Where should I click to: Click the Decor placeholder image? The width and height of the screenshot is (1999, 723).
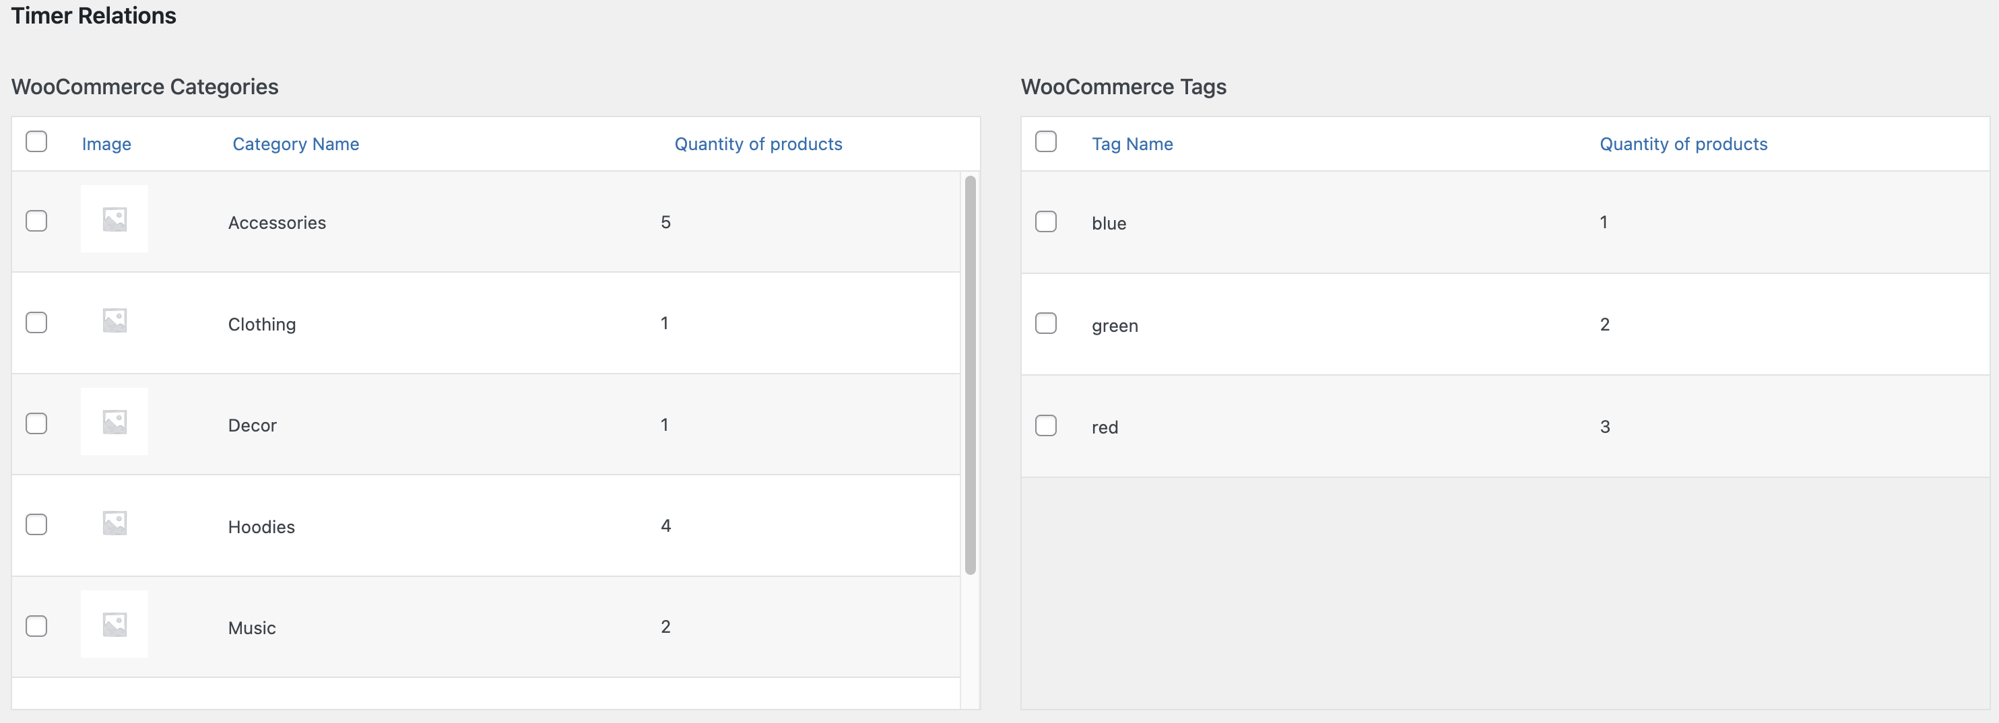pos(114,421)
